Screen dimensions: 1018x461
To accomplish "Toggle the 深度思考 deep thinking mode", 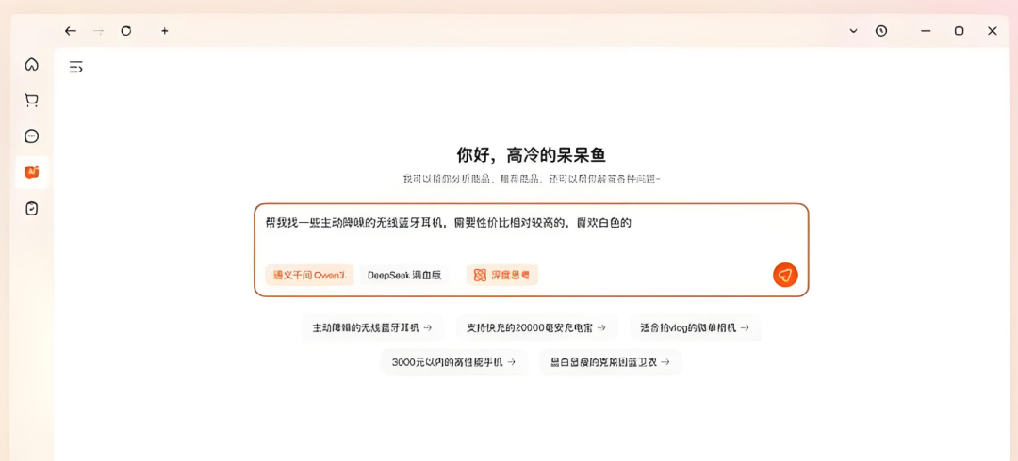I will click(x=501, y=275).
